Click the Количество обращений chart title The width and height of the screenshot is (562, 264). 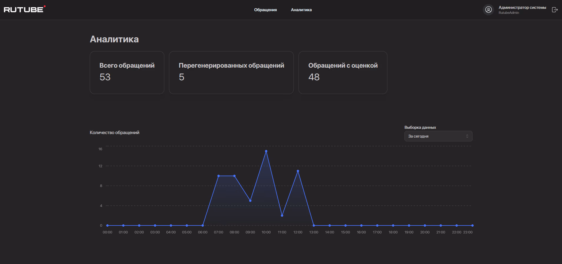(x=115, y=133)
